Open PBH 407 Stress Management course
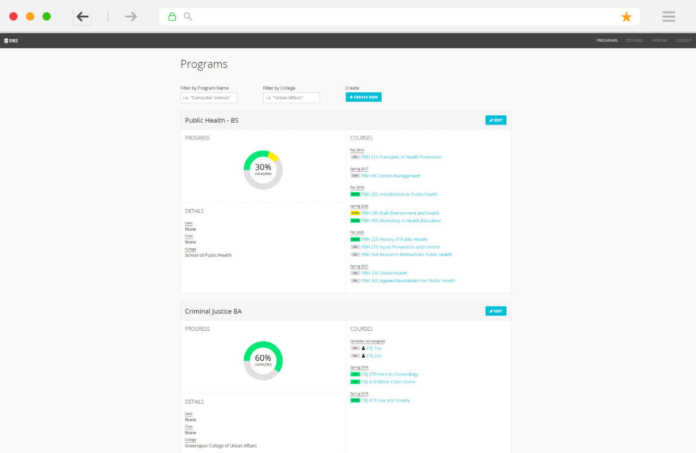This screenshot has height=453, width=696. tap(390, 176)
